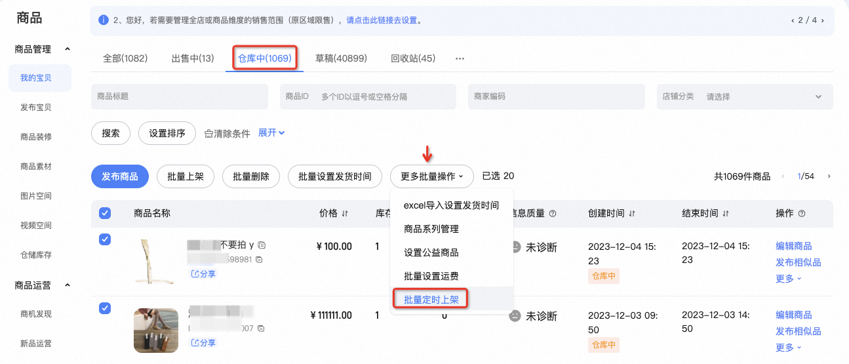Go to previous page arrow before 1/54

(x=783, y=176)
